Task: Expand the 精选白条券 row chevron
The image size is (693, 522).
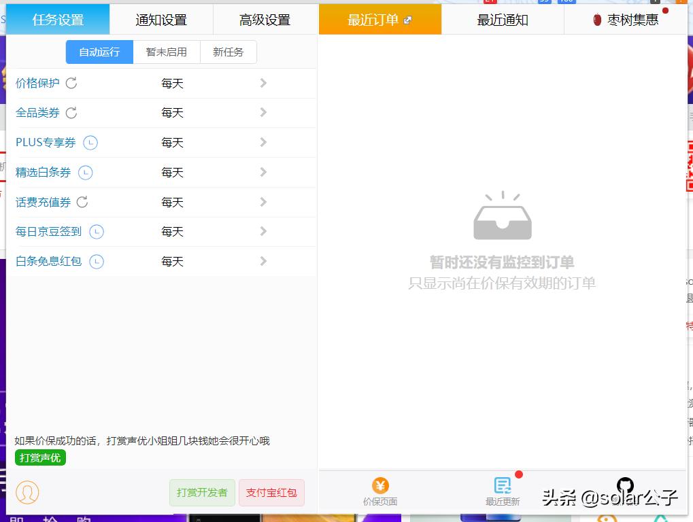Action: click(263, 173)
